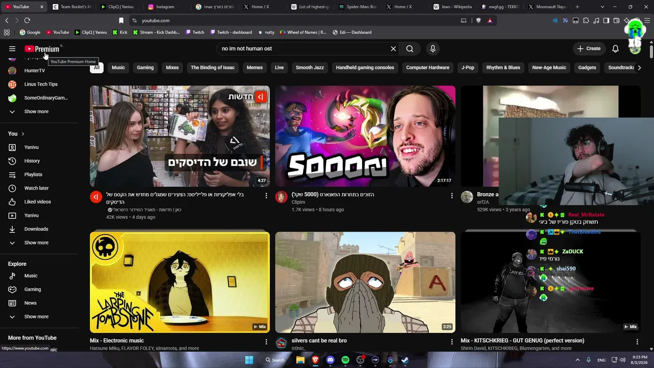Toggle the browser sidebar panel icon
654x368 pixels.
point(606,20)
